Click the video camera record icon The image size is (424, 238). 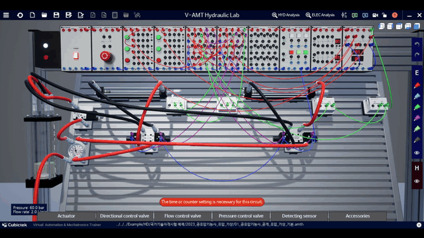[x=375, y=15]
